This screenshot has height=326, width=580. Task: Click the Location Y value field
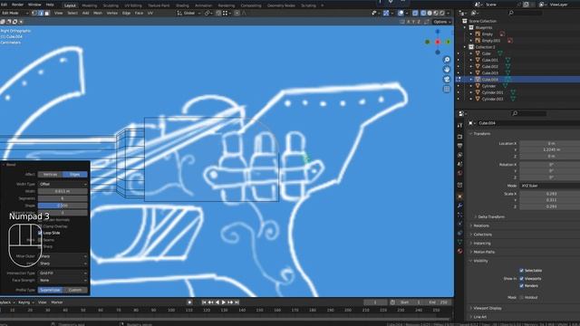[550, 149]
